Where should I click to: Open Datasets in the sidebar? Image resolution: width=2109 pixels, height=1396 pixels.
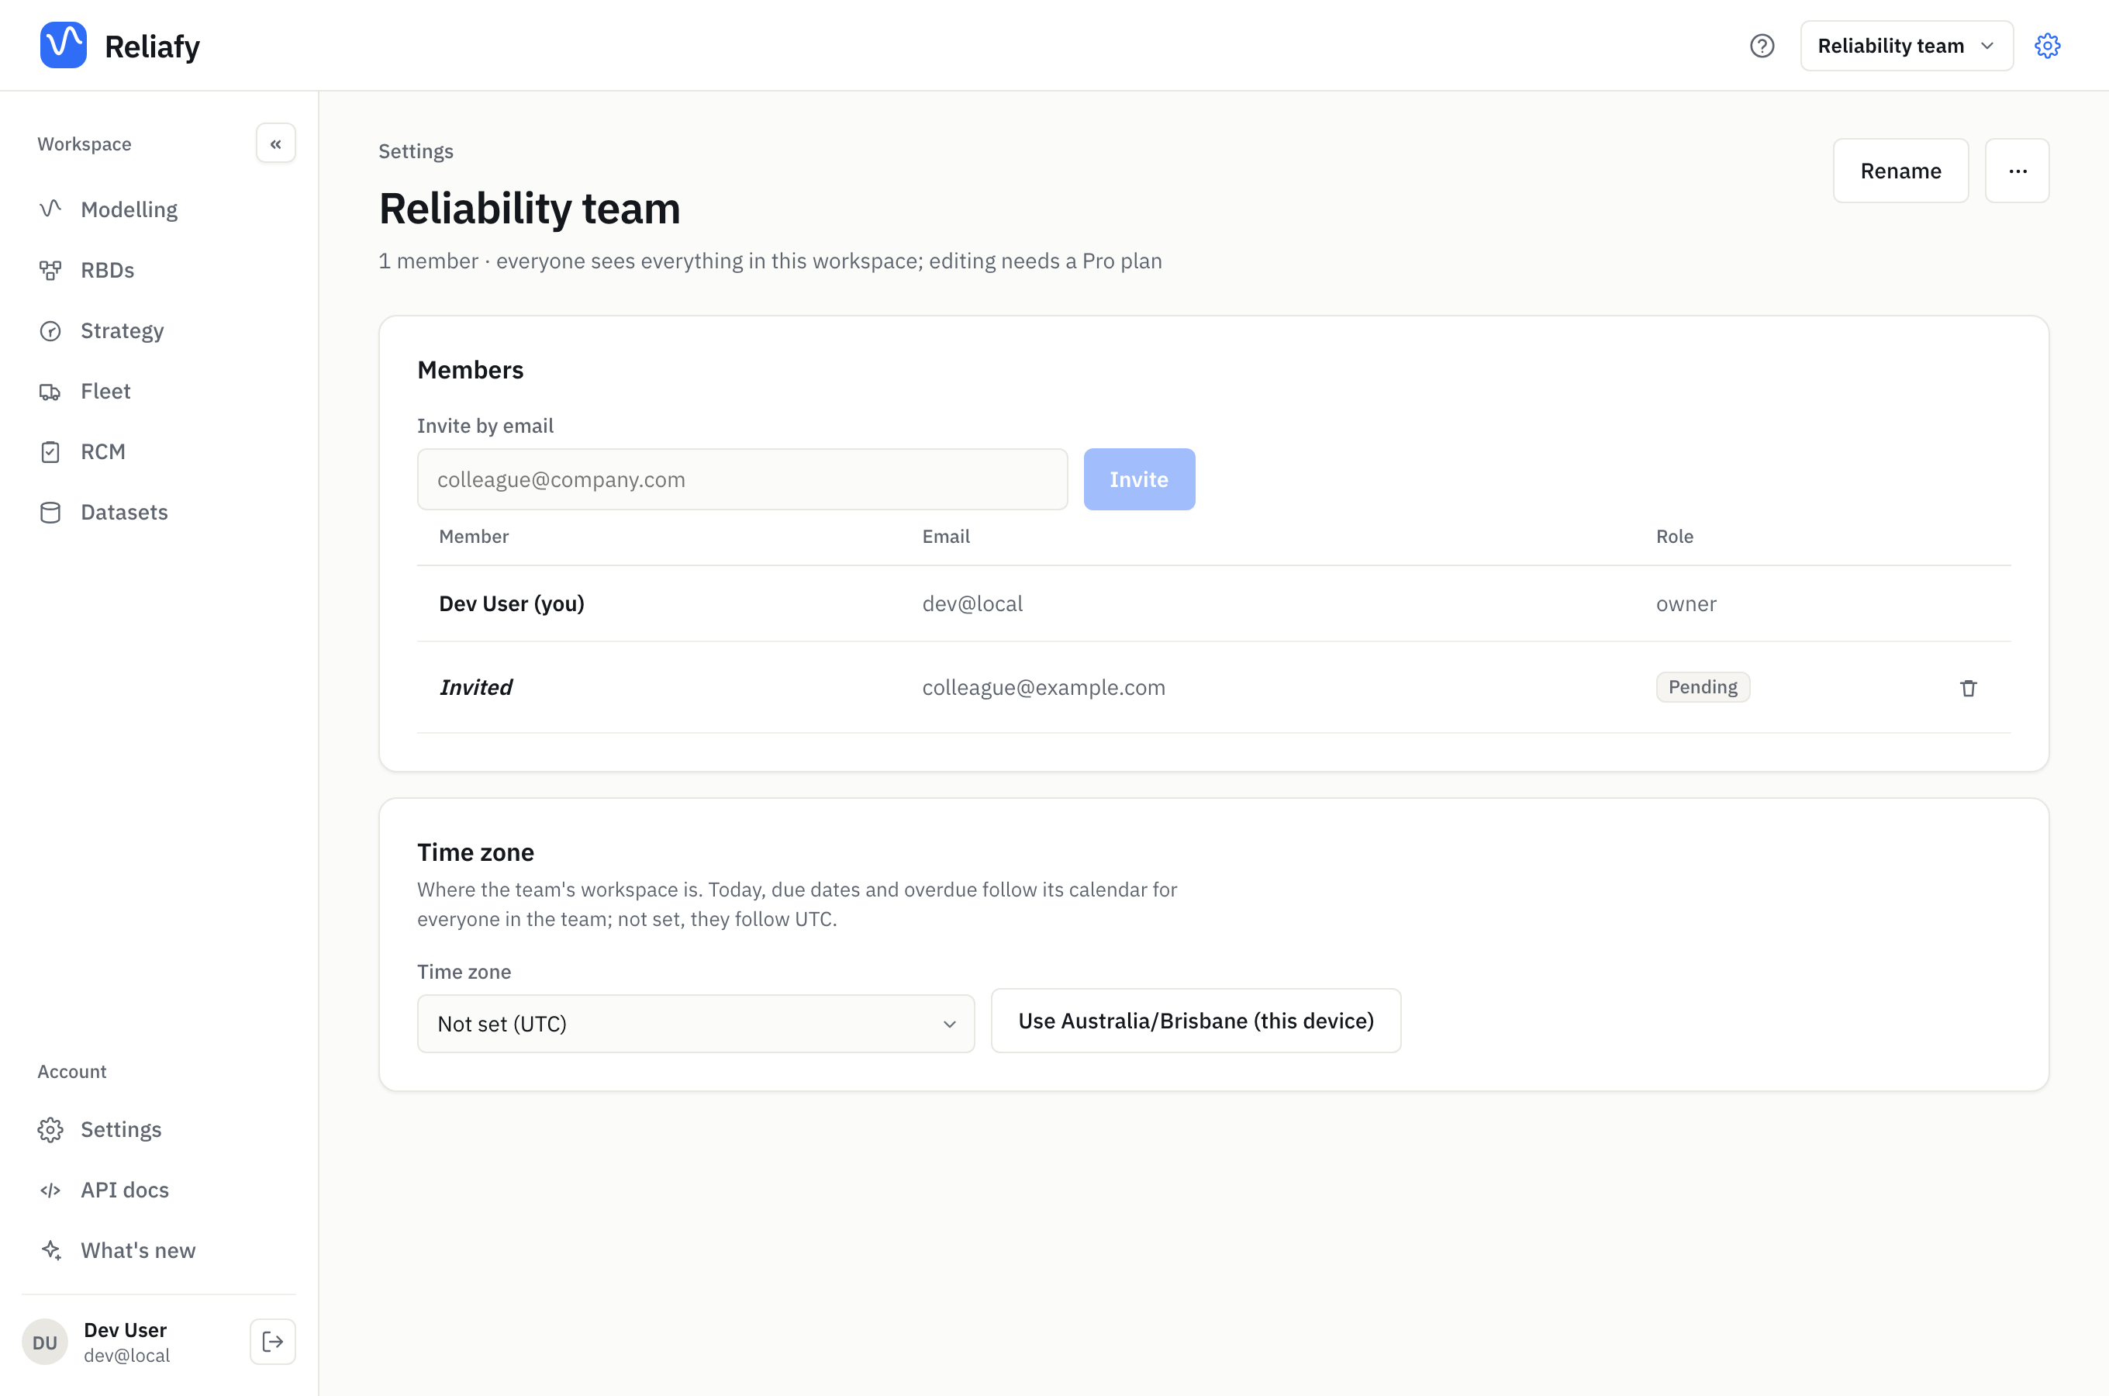[x=158, y=512]
